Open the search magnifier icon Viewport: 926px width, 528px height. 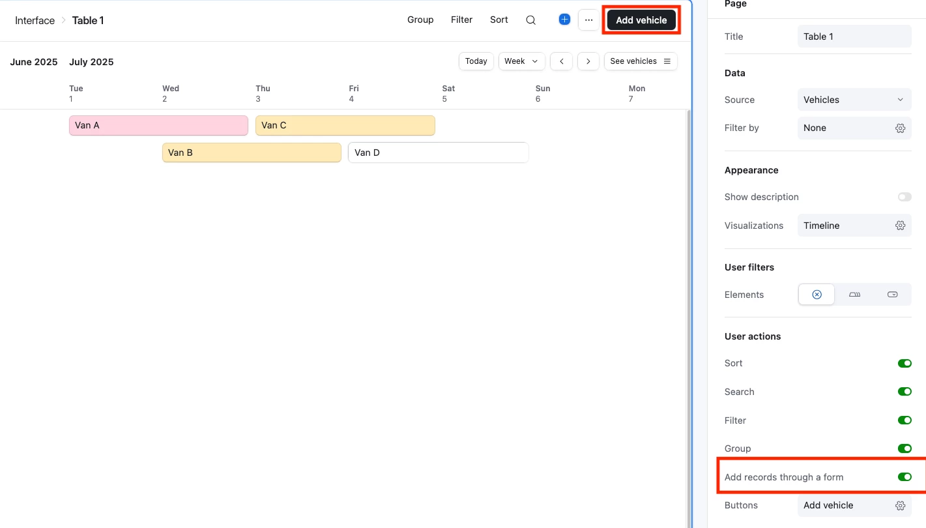(x=531, y=20)
